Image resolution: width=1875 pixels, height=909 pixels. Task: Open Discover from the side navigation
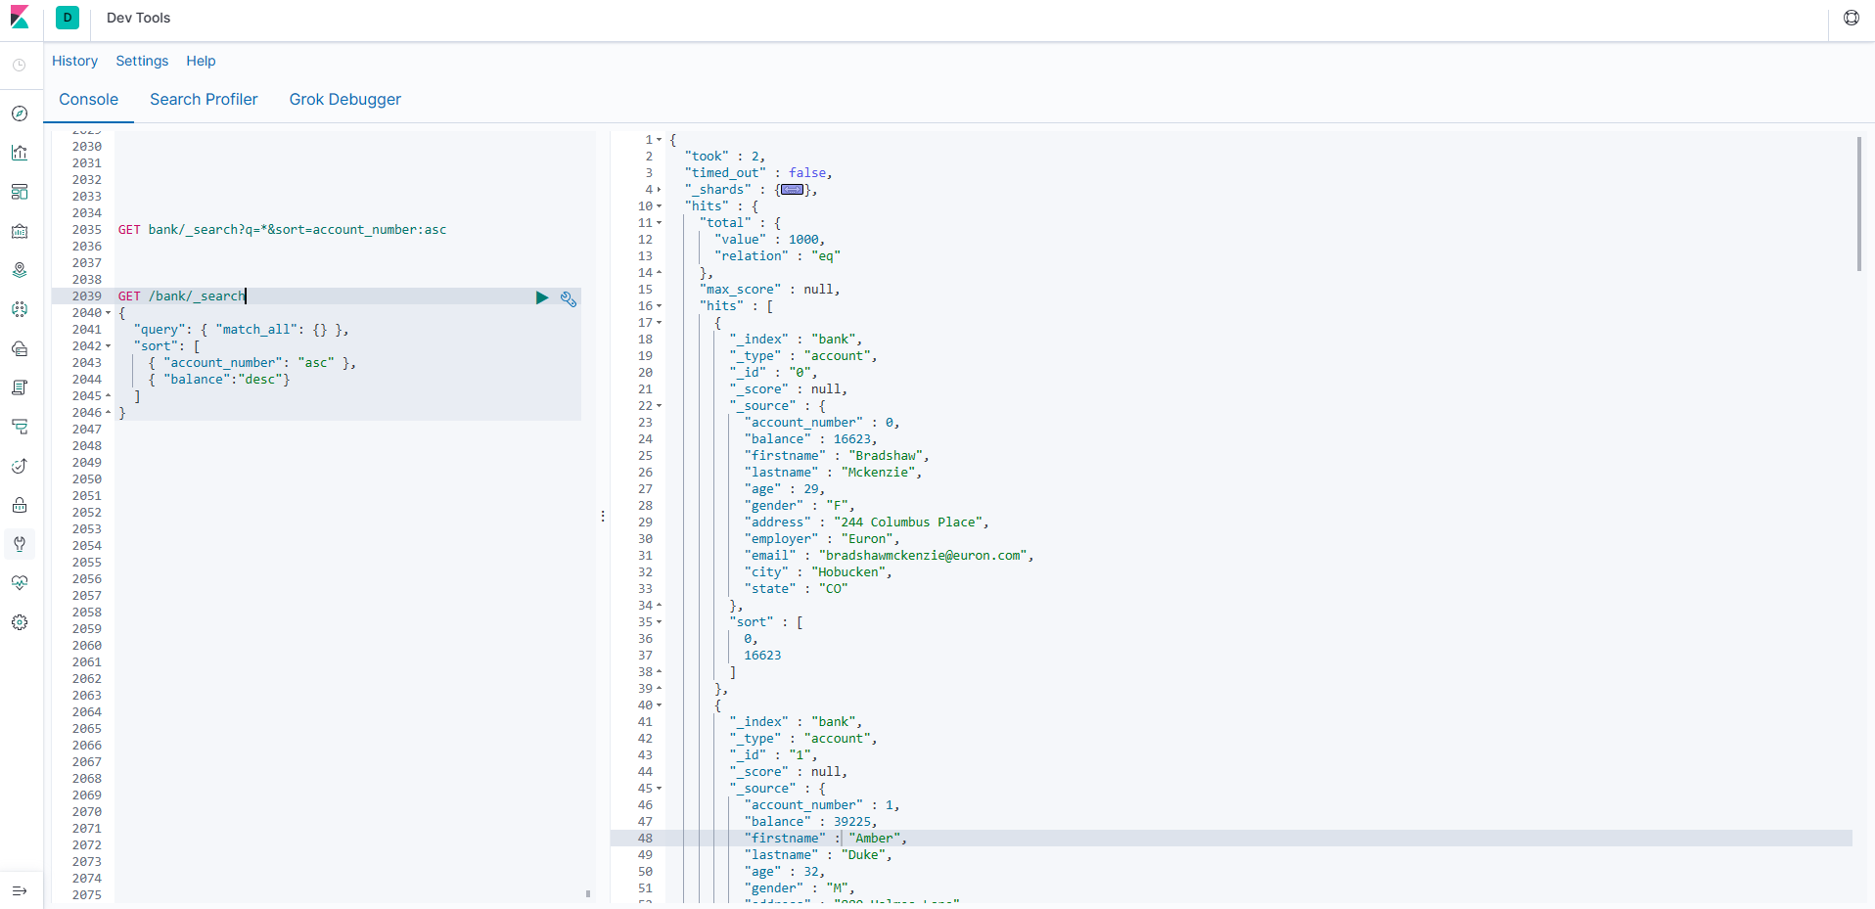tap(20, 114)
